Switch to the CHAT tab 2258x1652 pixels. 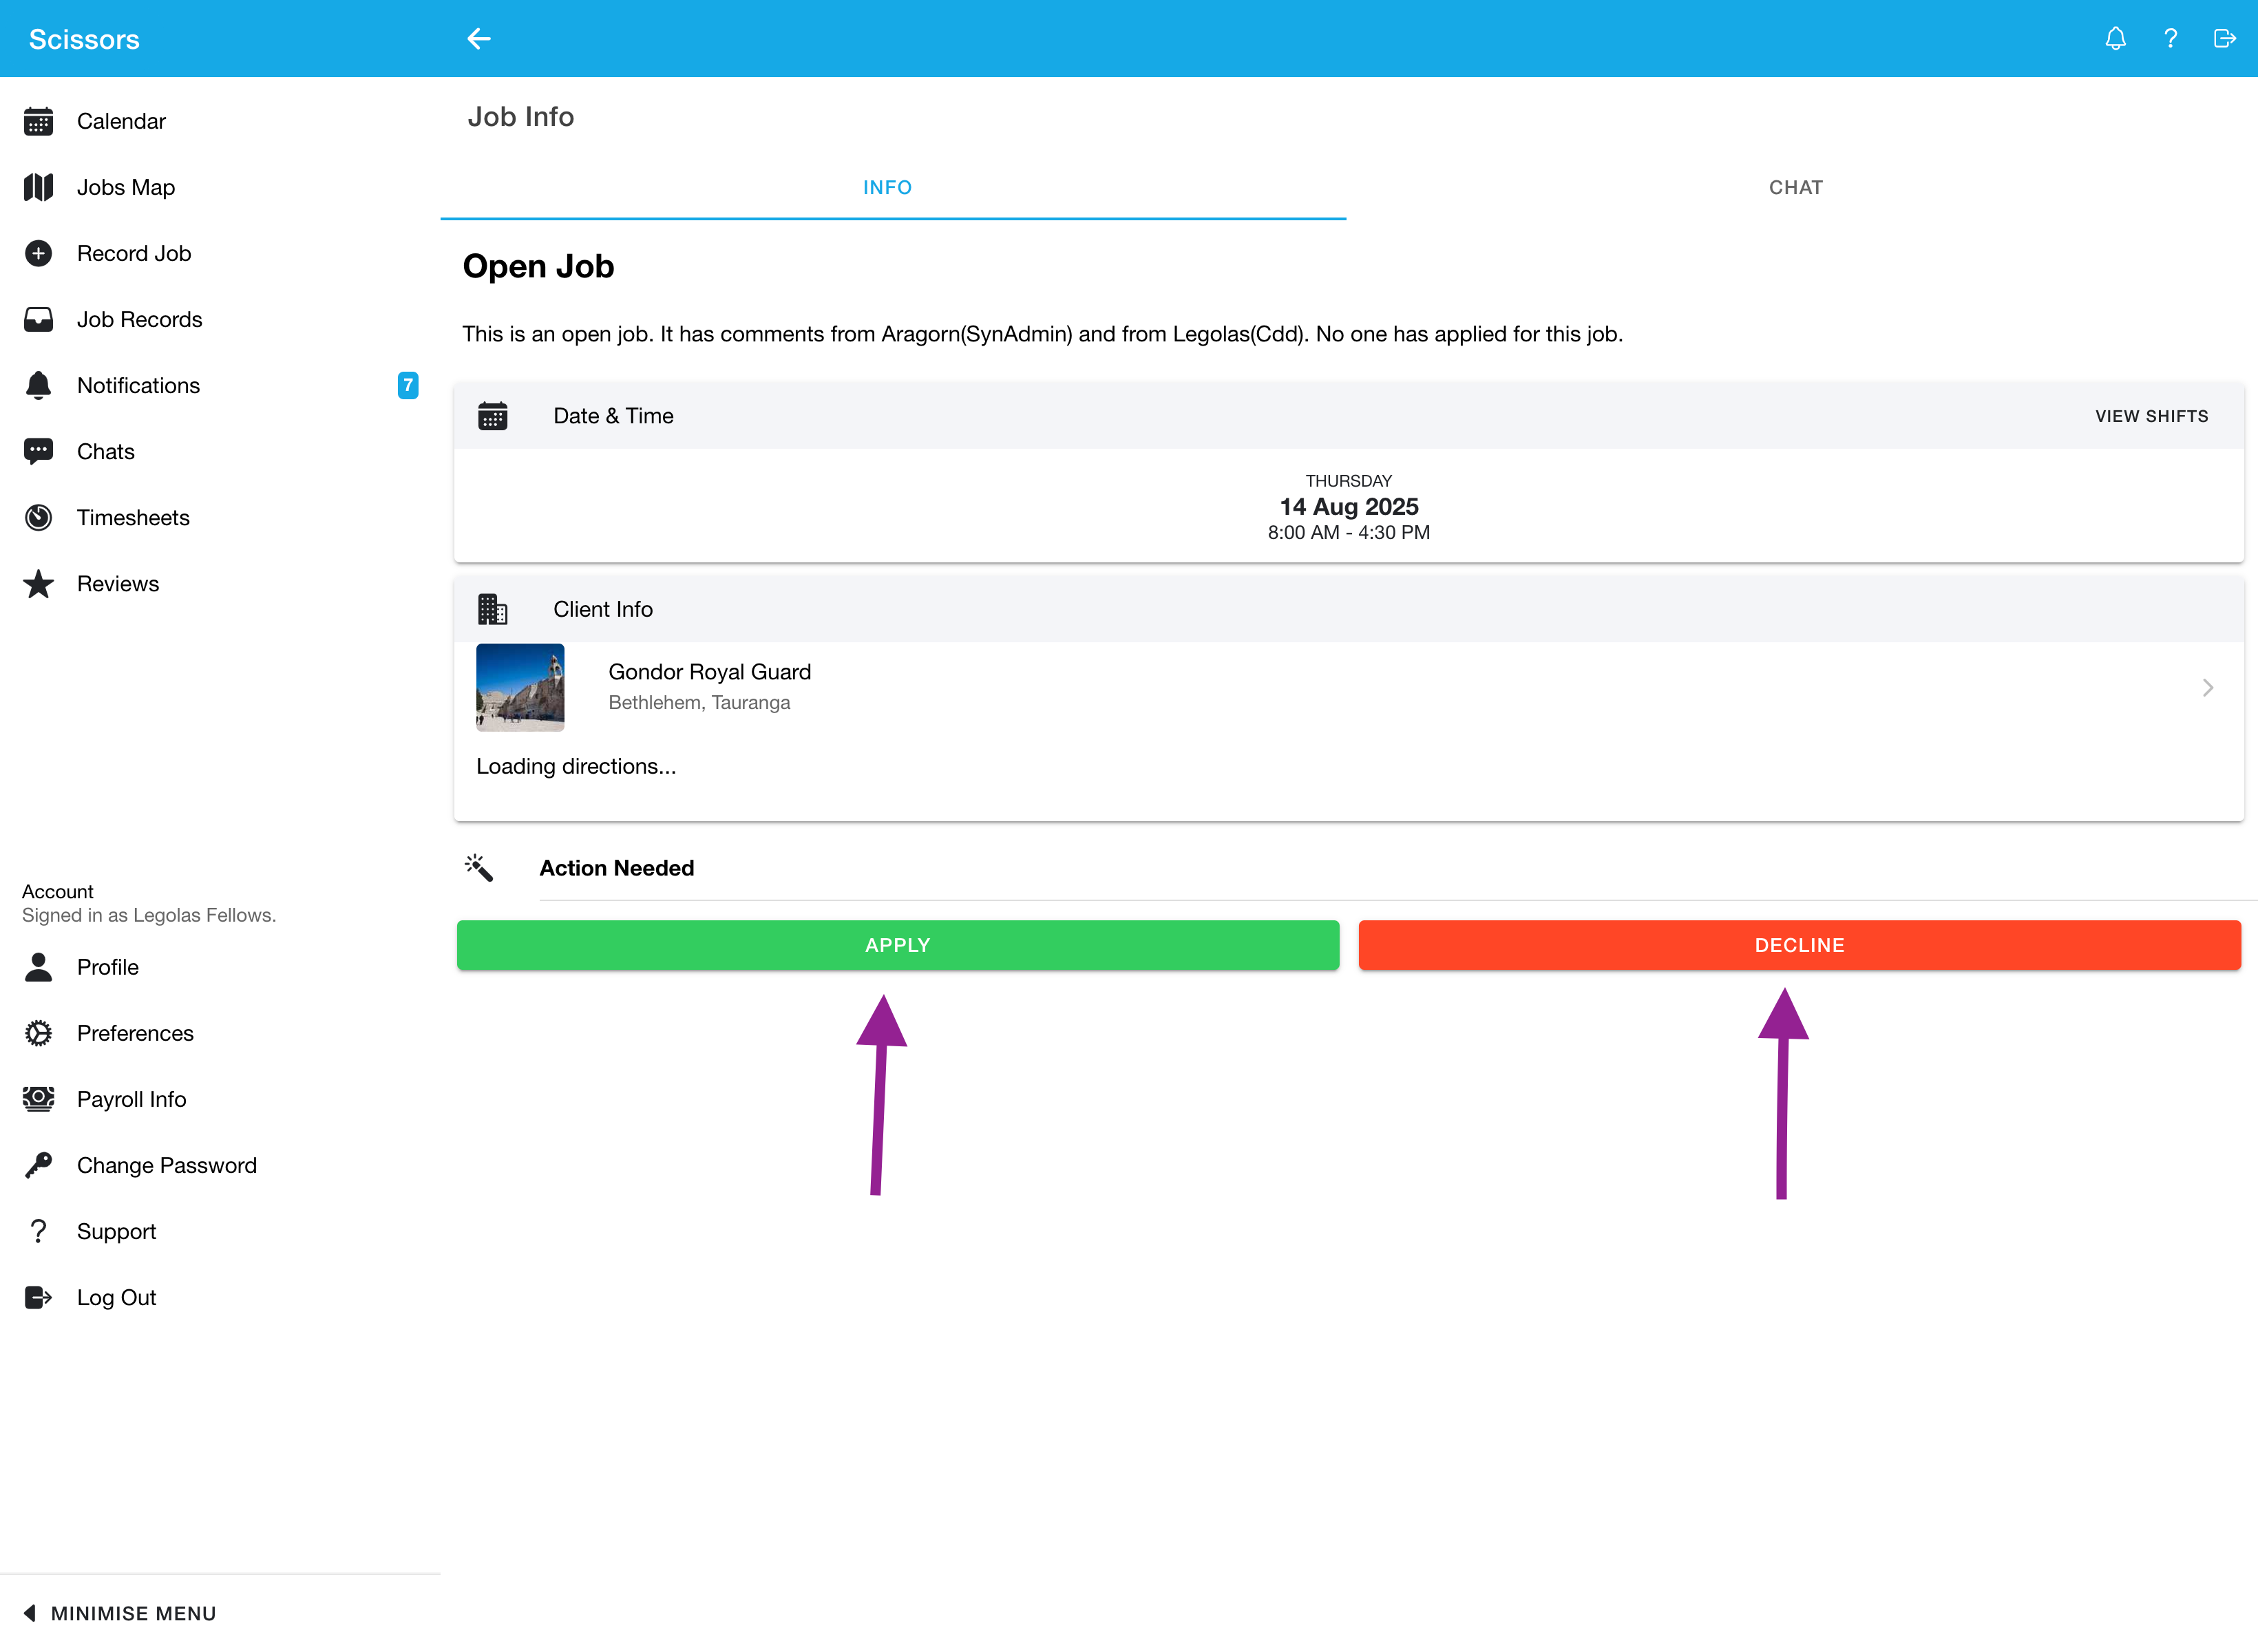(x=1795, y=187)
